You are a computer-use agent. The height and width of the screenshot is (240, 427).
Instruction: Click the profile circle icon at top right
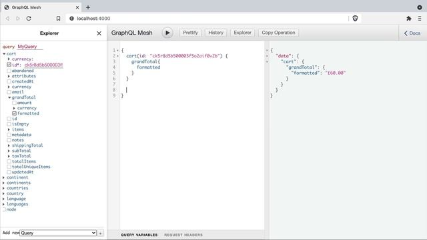point(420,7)
